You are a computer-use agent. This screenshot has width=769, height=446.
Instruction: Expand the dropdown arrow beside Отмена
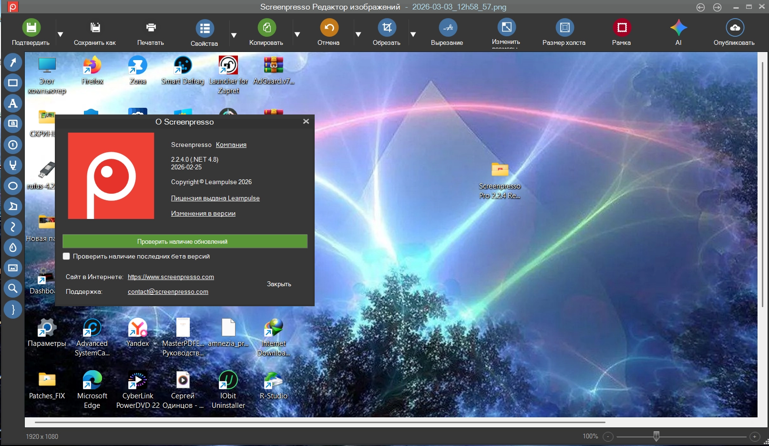tap(359, 34)
